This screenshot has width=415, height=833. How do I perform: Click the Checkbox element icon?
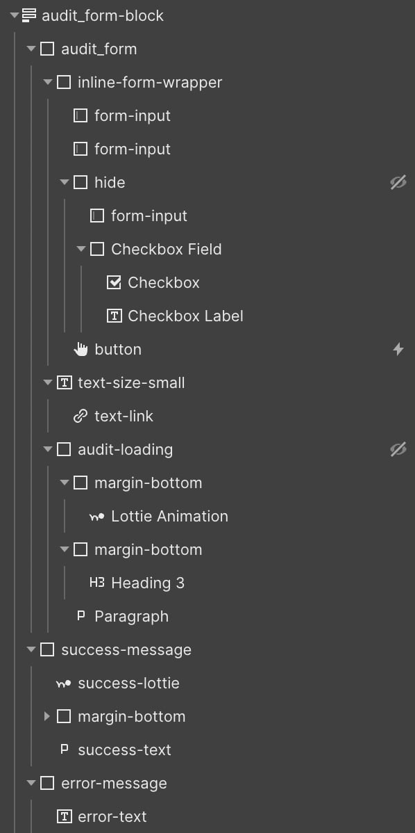pos(114,282)
